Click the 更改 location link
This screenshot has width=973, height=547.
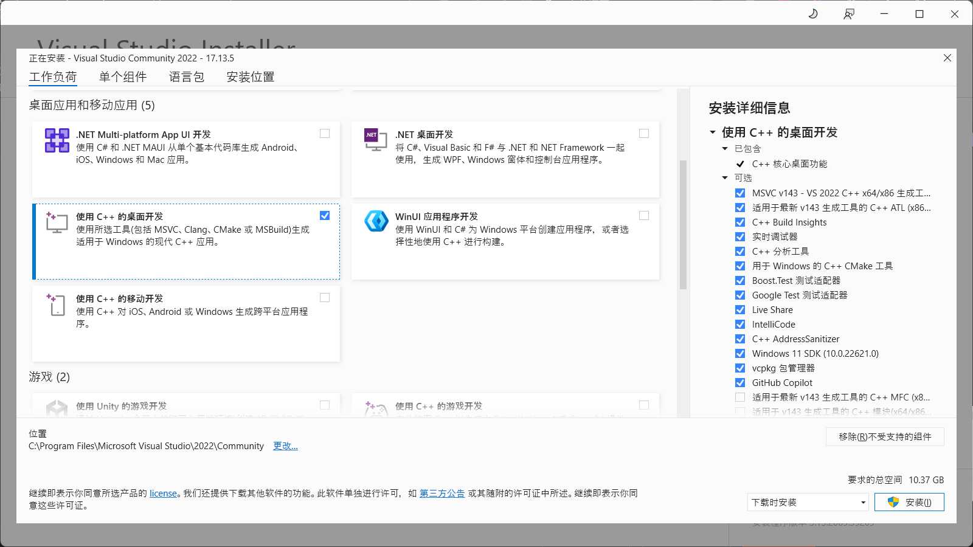[x=285, y=446]
